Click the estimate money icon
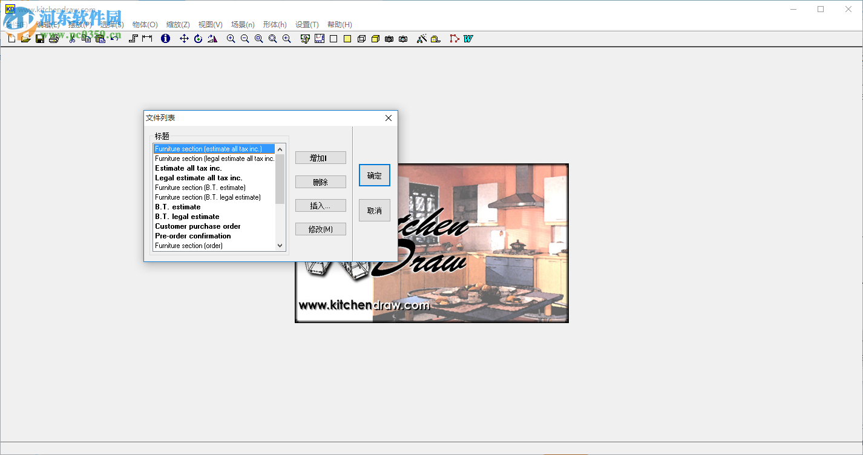 tap(305, 39)
